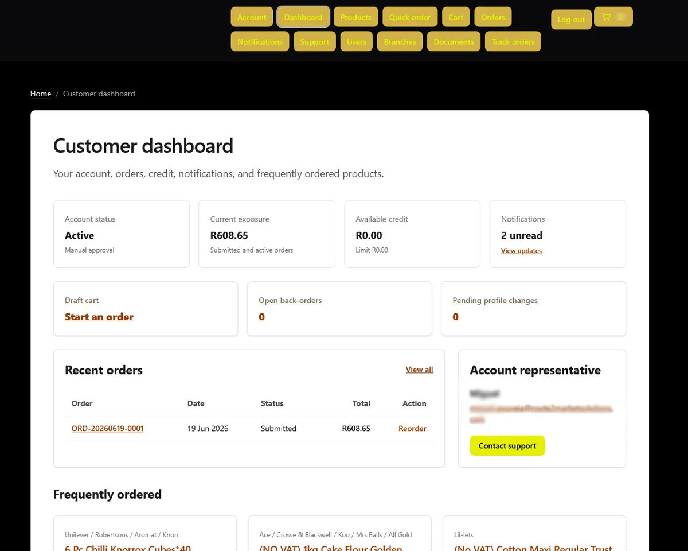Click the Lil-lets brand label
The width and height of the screenshot is (688, 551).
[x=464, y=534]
